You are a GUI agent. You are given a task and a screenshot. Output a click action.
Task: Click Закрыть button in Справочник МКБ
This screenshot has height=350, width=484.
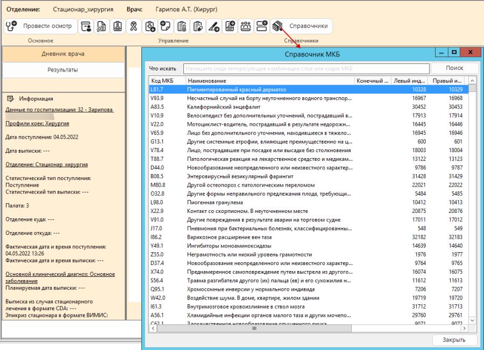(454, 340)
